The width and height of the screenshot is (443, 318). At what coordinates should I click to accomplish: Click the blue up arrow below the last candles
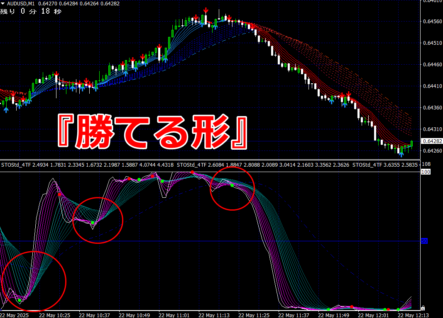[x=401, y=154]
